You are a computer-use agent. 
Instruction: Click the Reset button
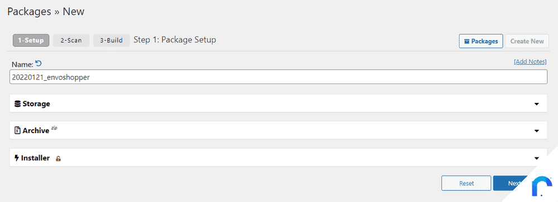[x=466, y=183]
